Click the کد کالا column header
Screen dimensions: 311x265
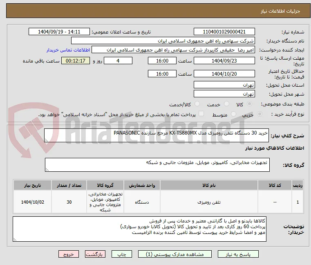click(275, 185)
